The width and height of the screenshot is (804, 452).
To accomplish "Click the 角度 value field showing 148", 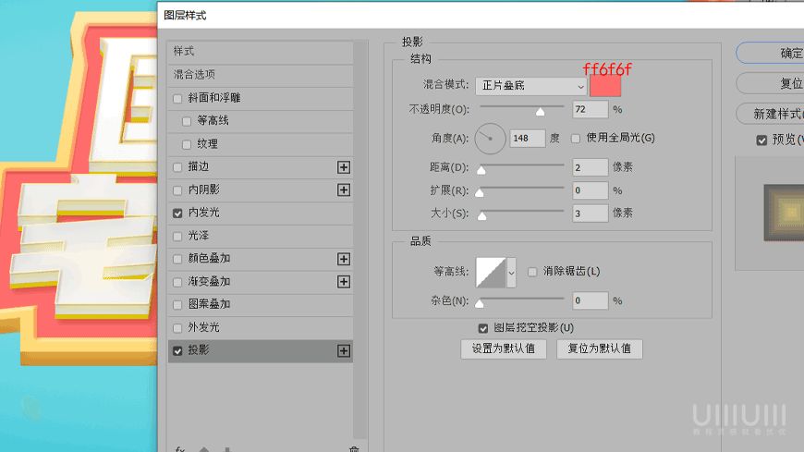I will pyautogui.click(x=527, y=139).
